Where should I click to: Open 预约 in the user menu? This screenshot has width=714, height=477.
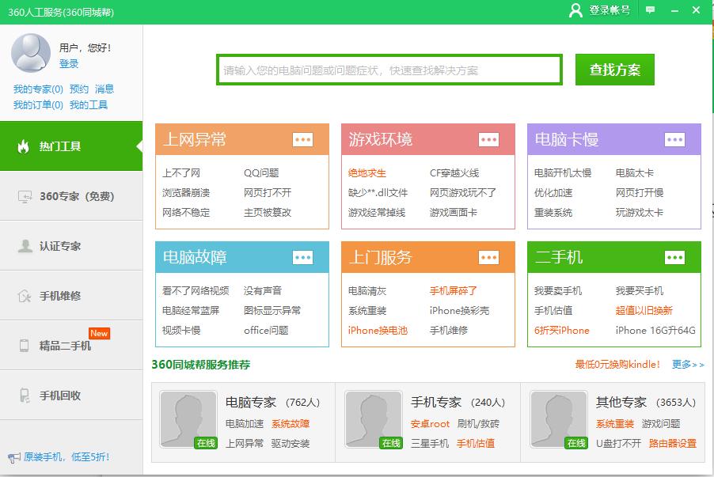[75, 89]
